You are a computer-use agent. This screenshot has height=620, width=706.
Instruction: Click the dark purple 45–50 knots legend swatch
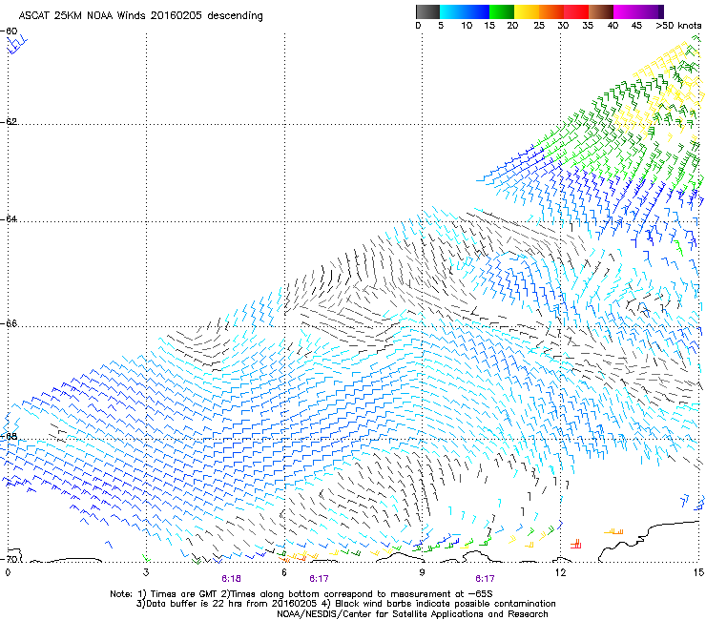click(x=651, y=11)
